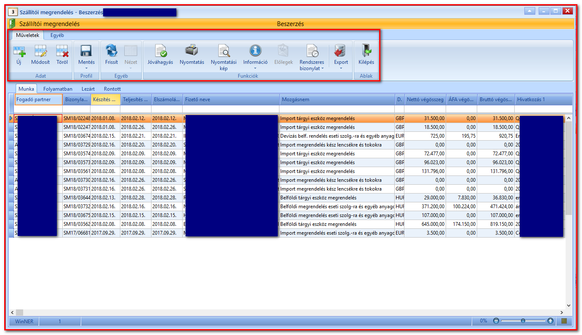Click the Módosít edit icon

click(x=40, y=51)
